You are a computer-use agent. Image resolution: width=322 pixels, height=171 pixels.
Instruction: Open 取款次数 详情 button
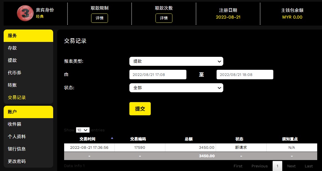(x=164, y=18)
